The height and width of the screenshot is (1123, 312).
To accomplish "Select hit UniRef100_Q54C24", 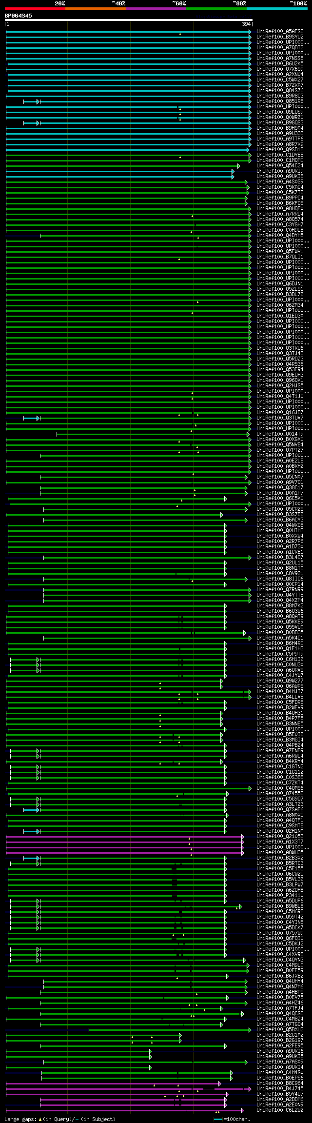I will point(280,165).
